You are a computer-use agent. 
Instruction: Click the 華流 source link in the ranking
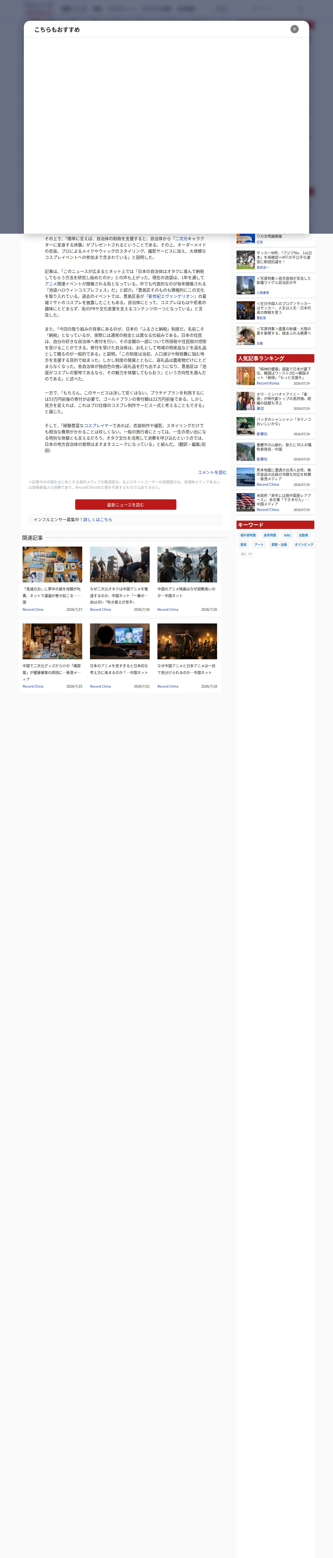click(260, 408)
